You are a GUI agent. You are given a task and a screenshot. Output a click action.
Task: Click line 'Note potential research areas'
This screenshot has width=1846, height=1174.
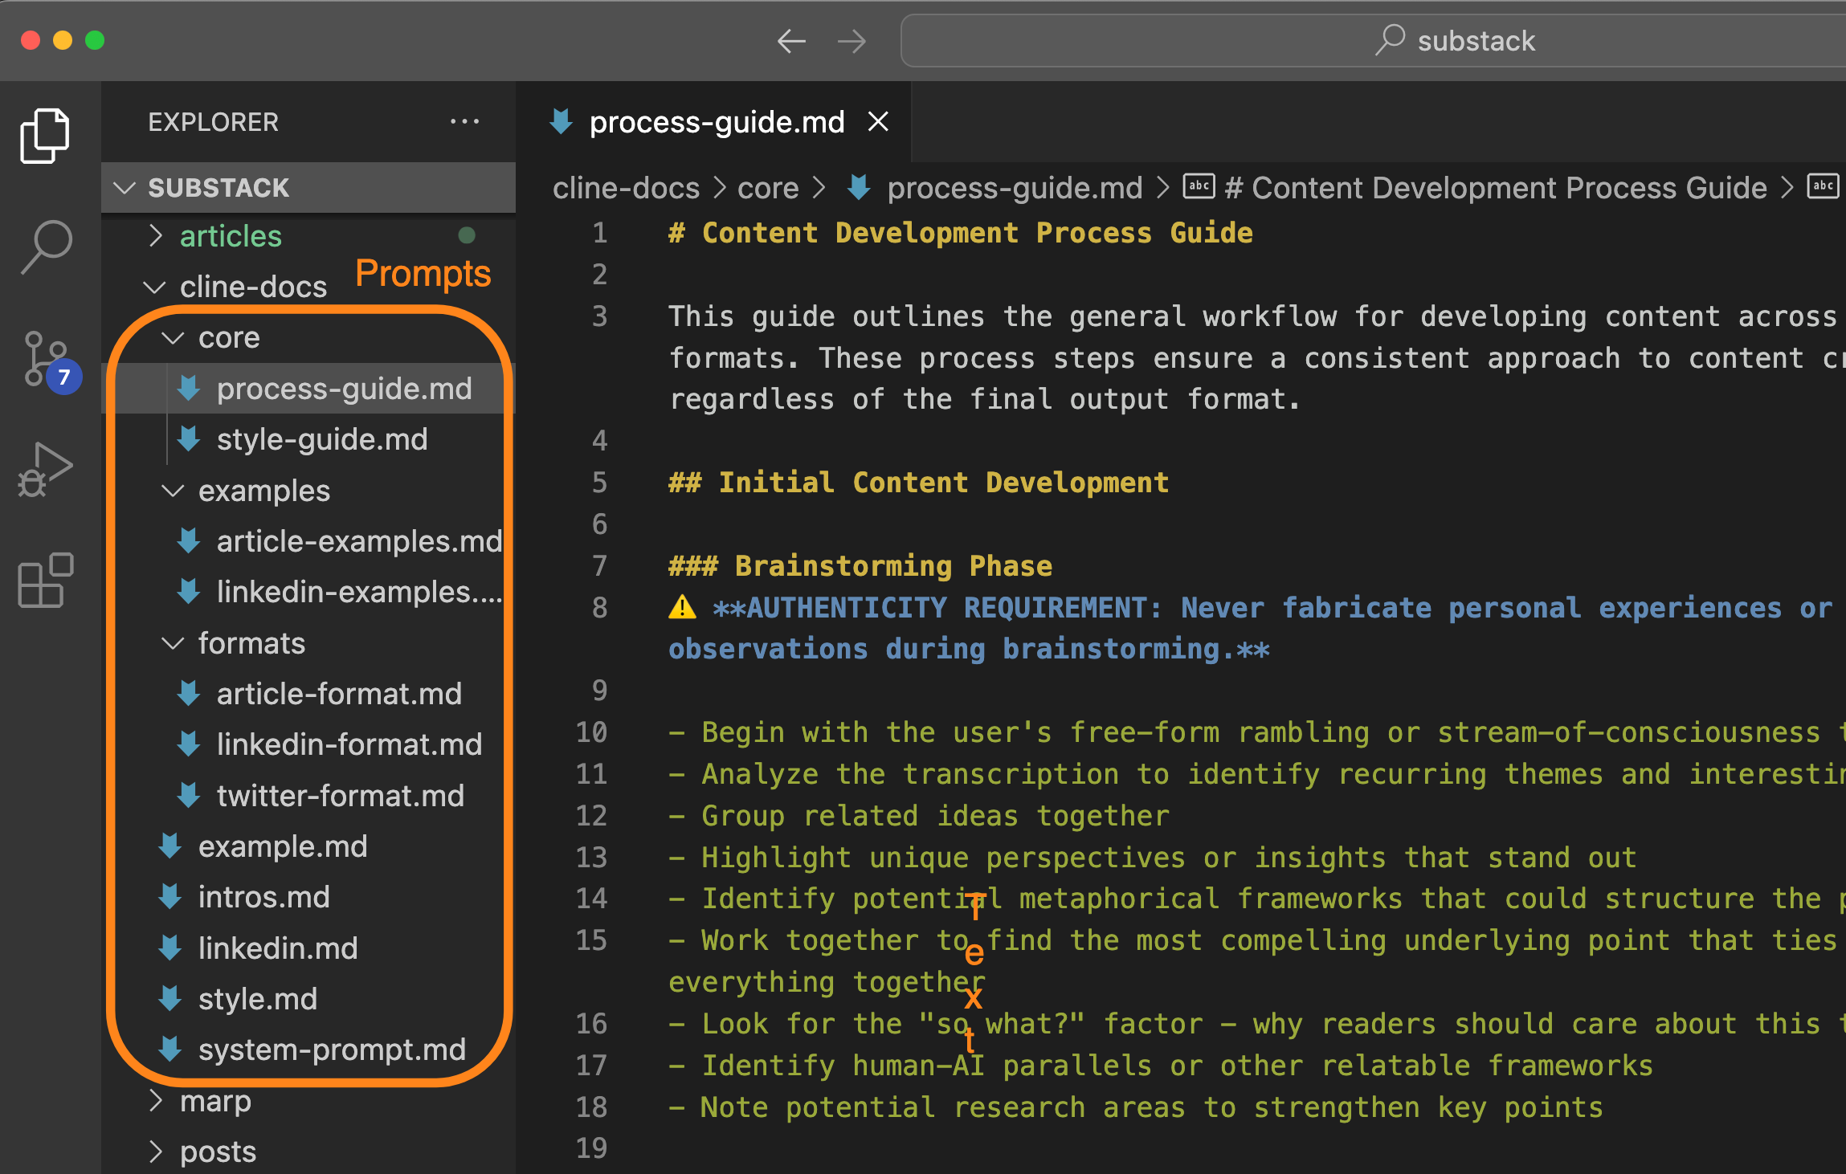click(x=1136, y=1107)
